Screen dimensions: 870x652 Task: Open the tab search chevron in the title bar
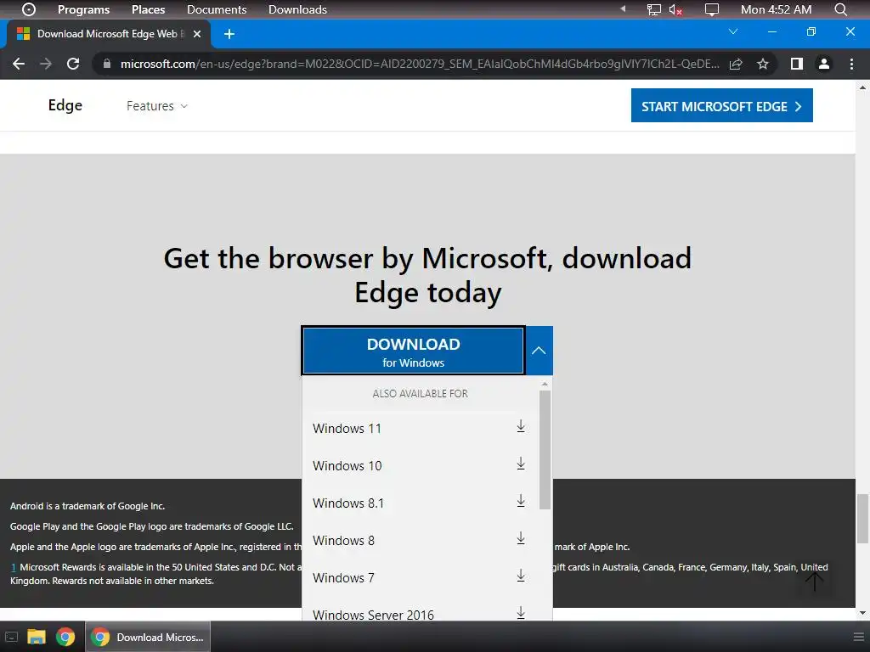[x=733, y=31]
